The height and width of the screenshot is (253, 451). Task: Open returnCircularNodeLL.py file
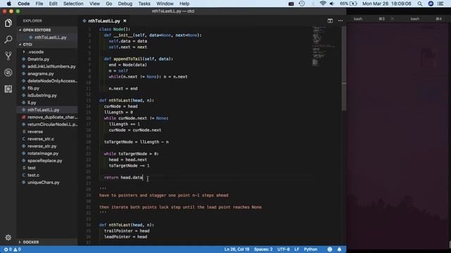point(52,124)
